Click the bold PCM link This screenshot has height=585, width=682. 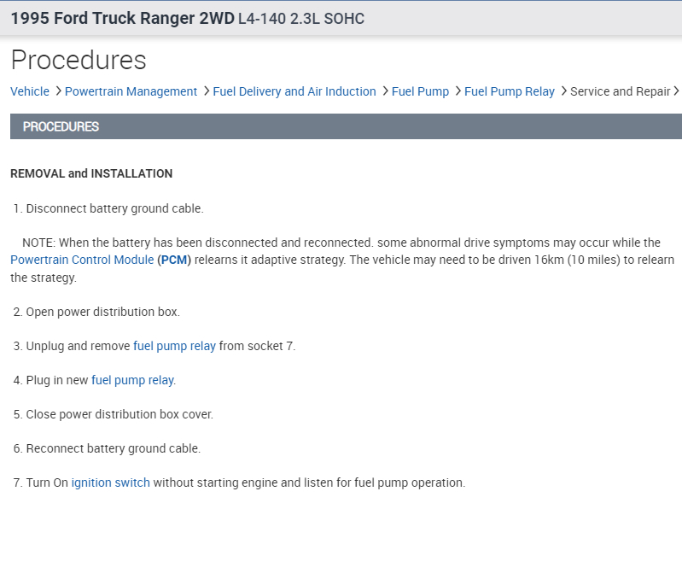(x=175, y=260)
